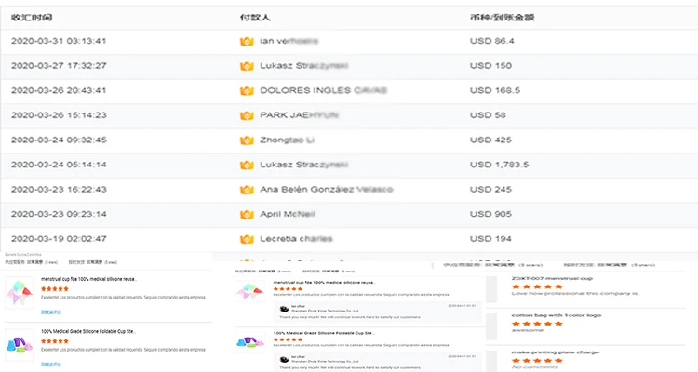Click the badge icon beside PARK JAEHYUN
The width and height of the screenshot is (698, 372).
tap(247, 115)
